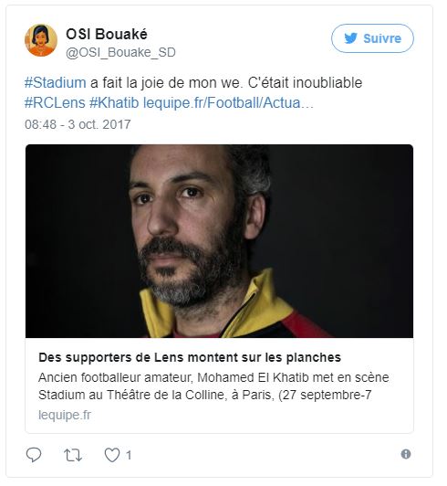Follow the account with Suivre button
Image resolution: width=447 pixels, height=486 pixels.
click(x=372, y=38)
